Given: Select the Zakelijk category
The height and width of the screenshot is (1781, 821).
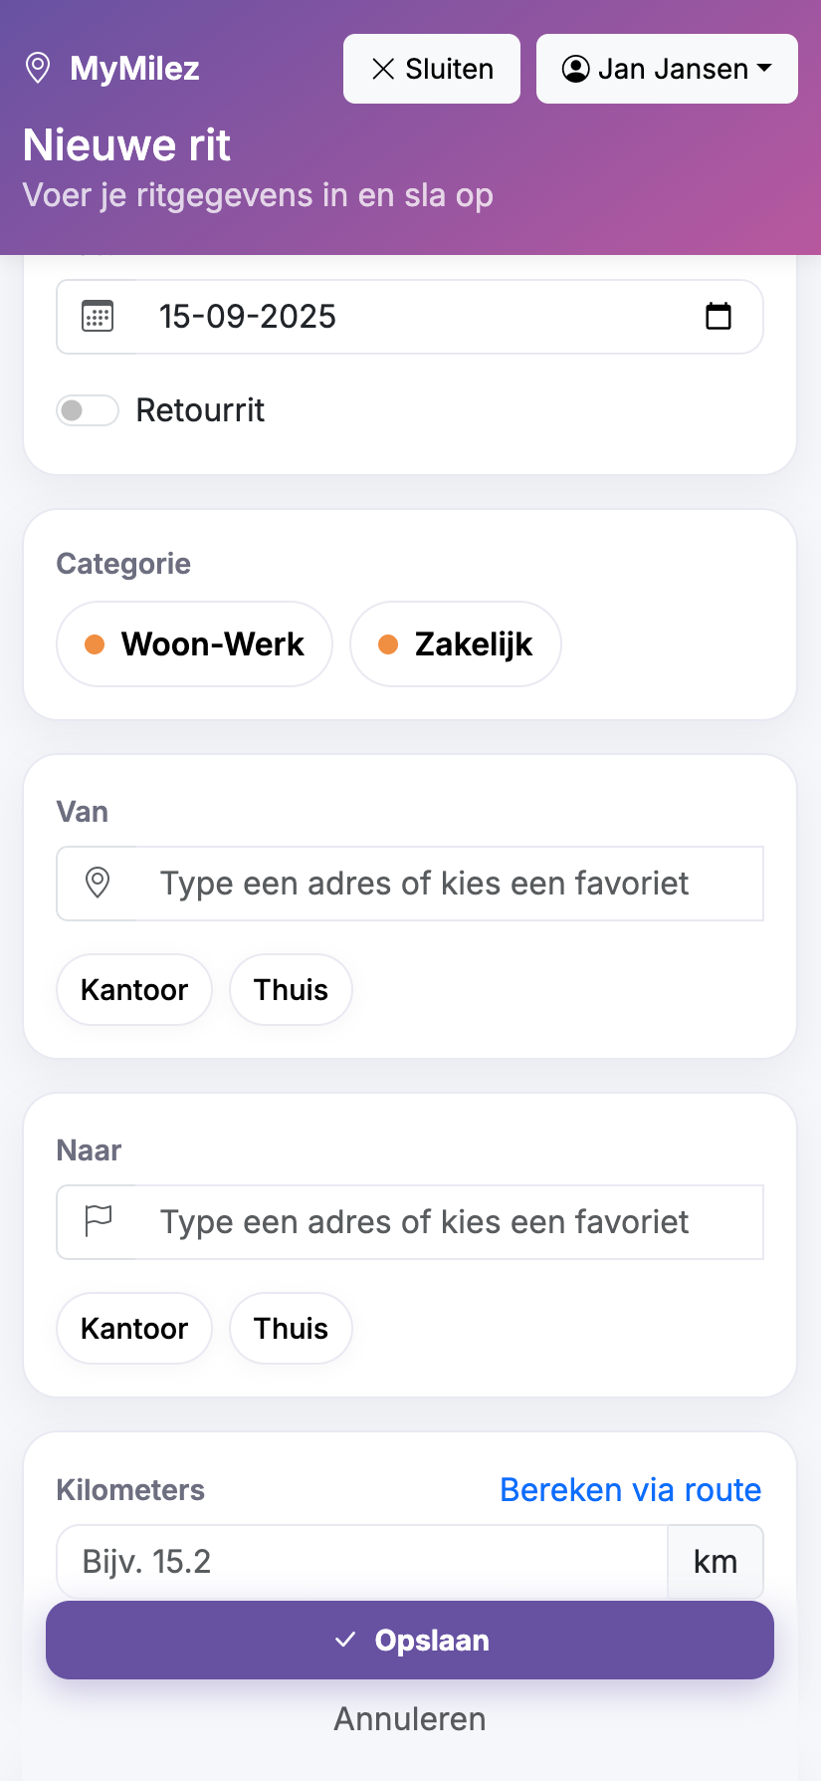Looking at the screenshot, I should tap(455, 644).
